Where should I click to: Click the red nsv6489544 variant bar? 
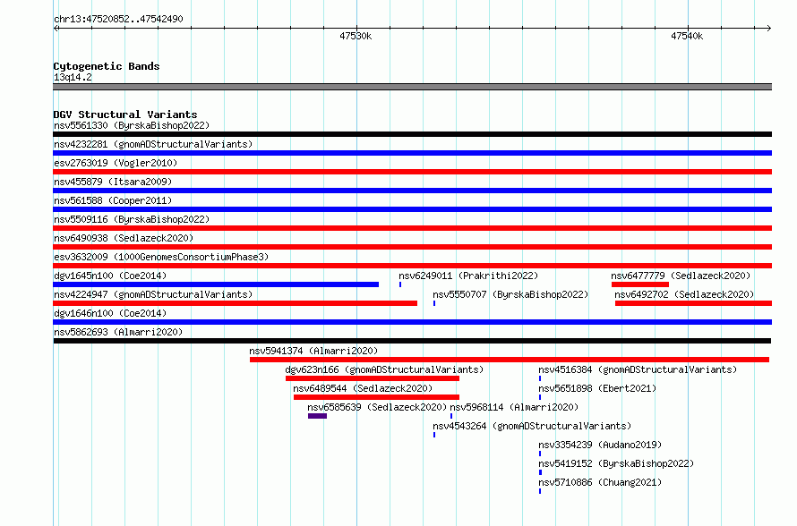click(377, 397)
